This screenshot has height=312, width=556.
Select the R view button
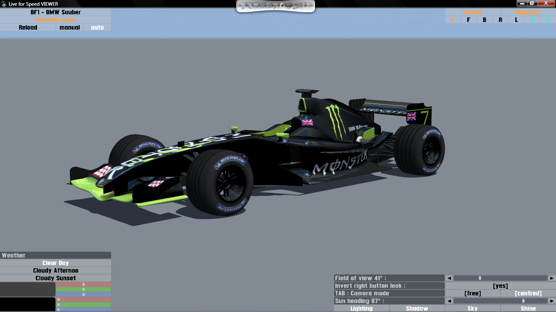(500, 20)
